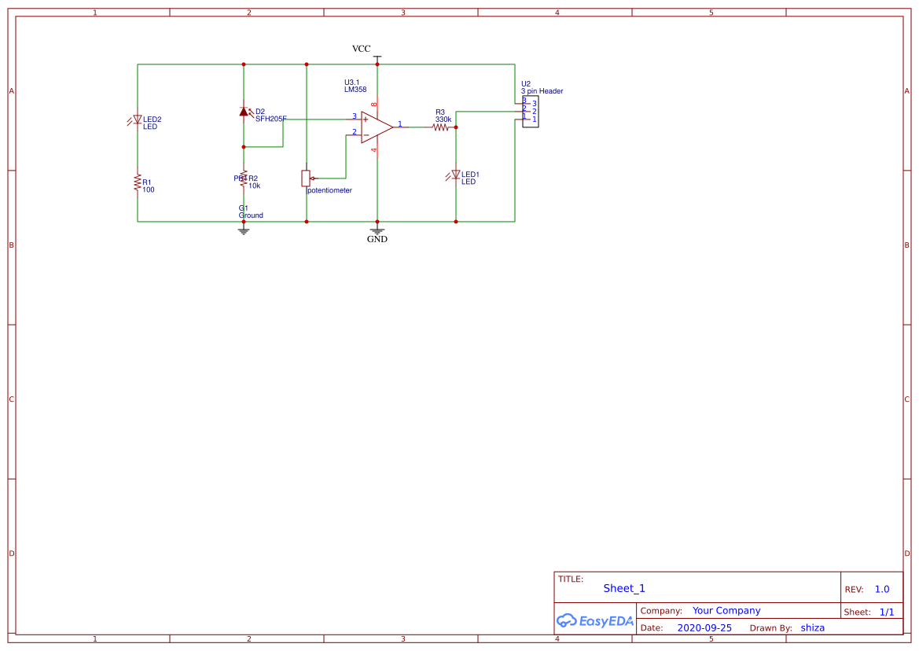The height and width of the screenshot is (651, 919).
Task: Click the shiza drawn-by text
Action: (812, 627)
